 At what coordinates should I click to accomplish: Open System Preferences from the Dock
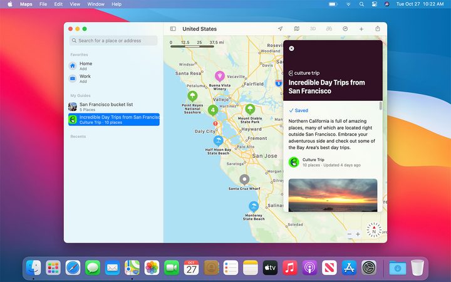tap(369, 268)
